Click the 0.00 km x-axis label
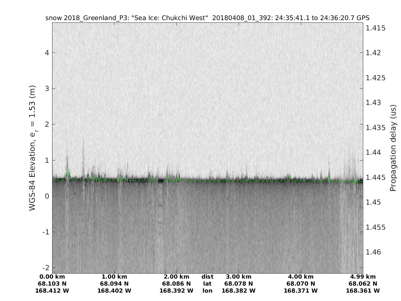The height and width of the screenshot is (301, 401). [52, 277]
